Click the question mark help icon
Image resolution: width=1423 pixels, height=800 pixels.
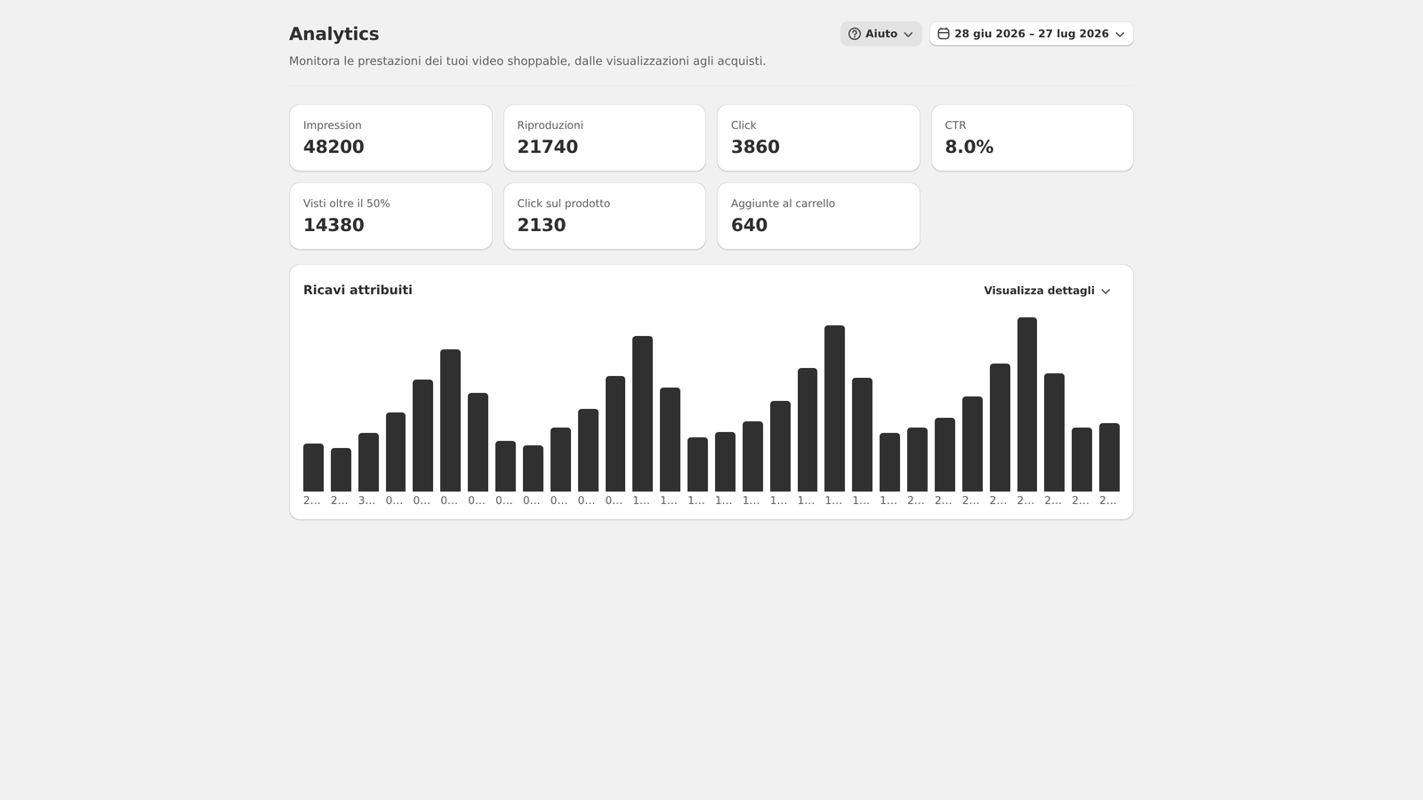[x=854, y=34]
